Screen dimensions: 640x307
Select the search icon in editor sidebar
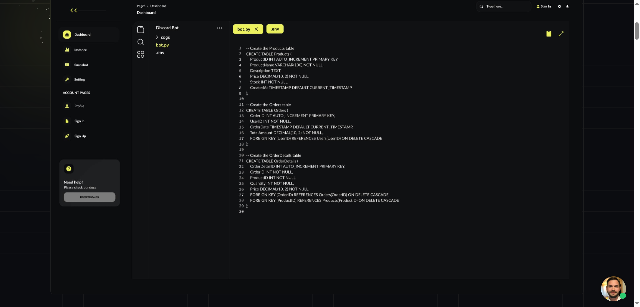tap(140, 42)
